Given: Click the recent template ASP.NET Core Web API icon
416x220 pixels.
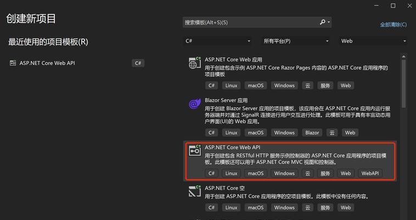Looking at the screenshot, I should pyautogui.click(x=13, y=63).
